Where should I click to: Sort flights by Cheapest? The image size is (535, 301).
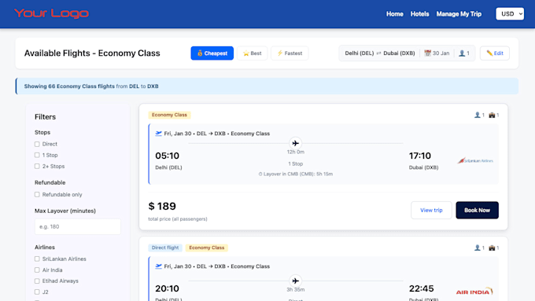(212, 53)
